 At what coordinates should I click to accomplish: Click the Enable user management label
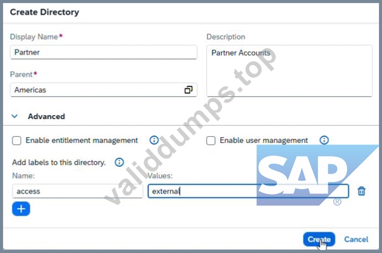[x=264, y=140]
